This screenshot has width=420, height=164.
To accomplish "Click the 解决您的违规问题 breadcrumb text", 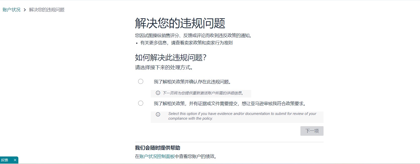I will click(x=47, y=10).
